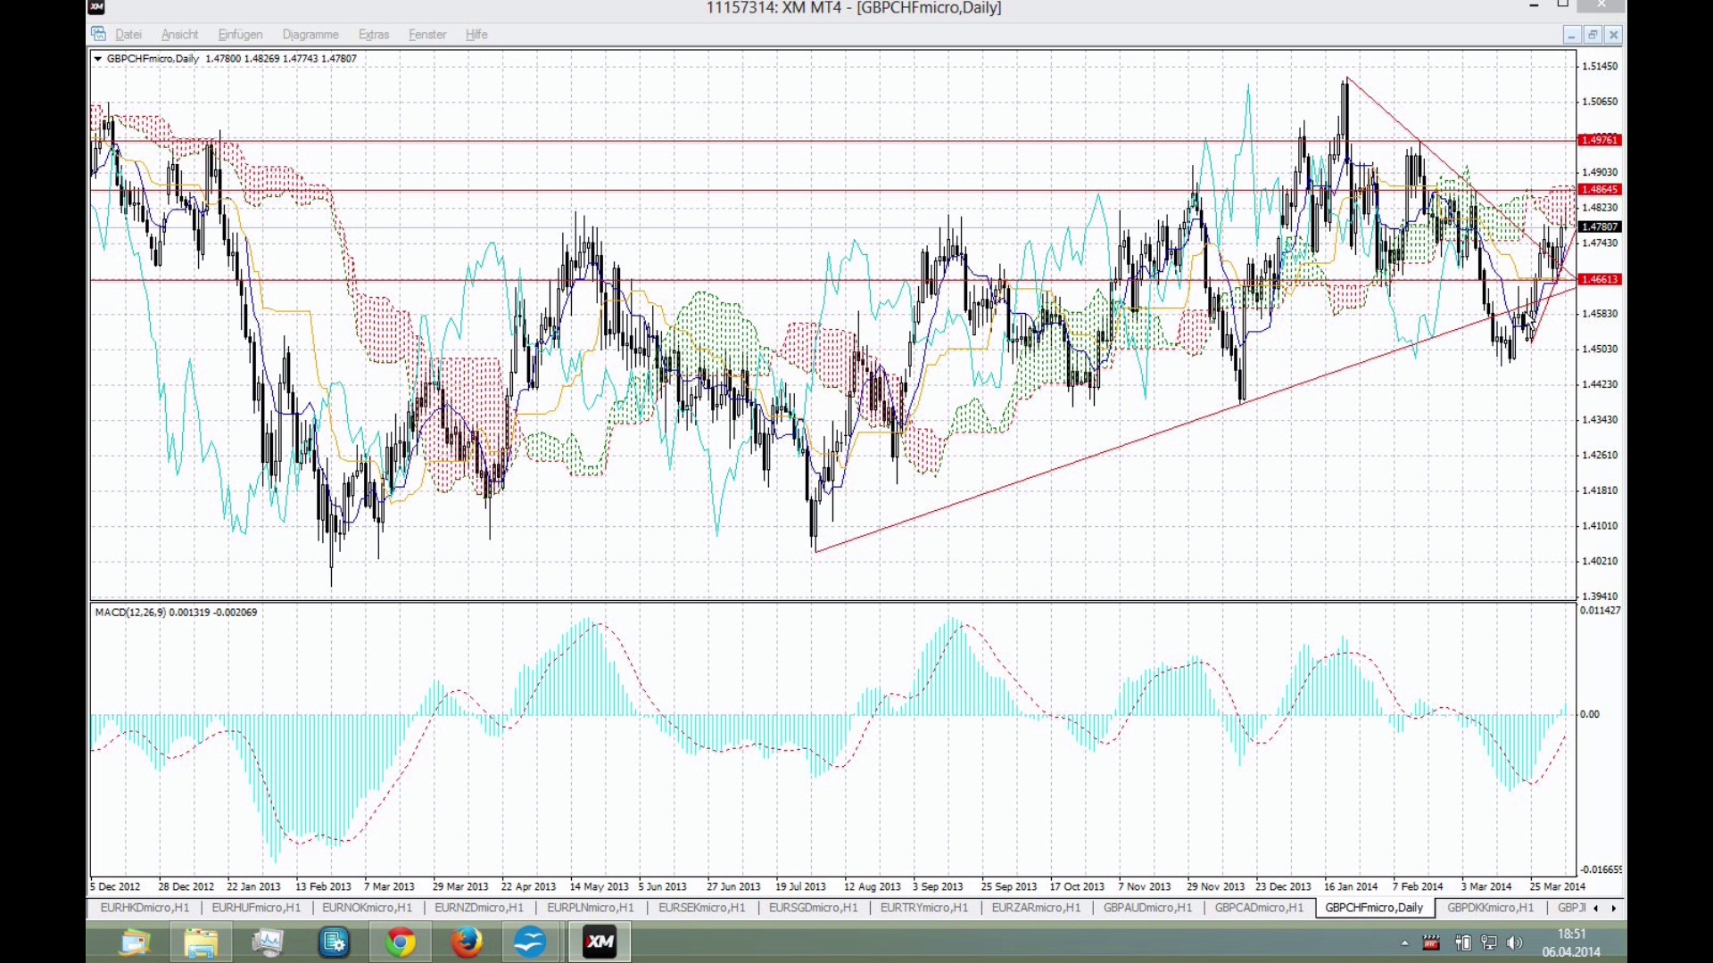The height and width of the screenshot is (963, 1713).
Task: Open the Datei menu
Action: pyautogui.click(x=128, y=35)
